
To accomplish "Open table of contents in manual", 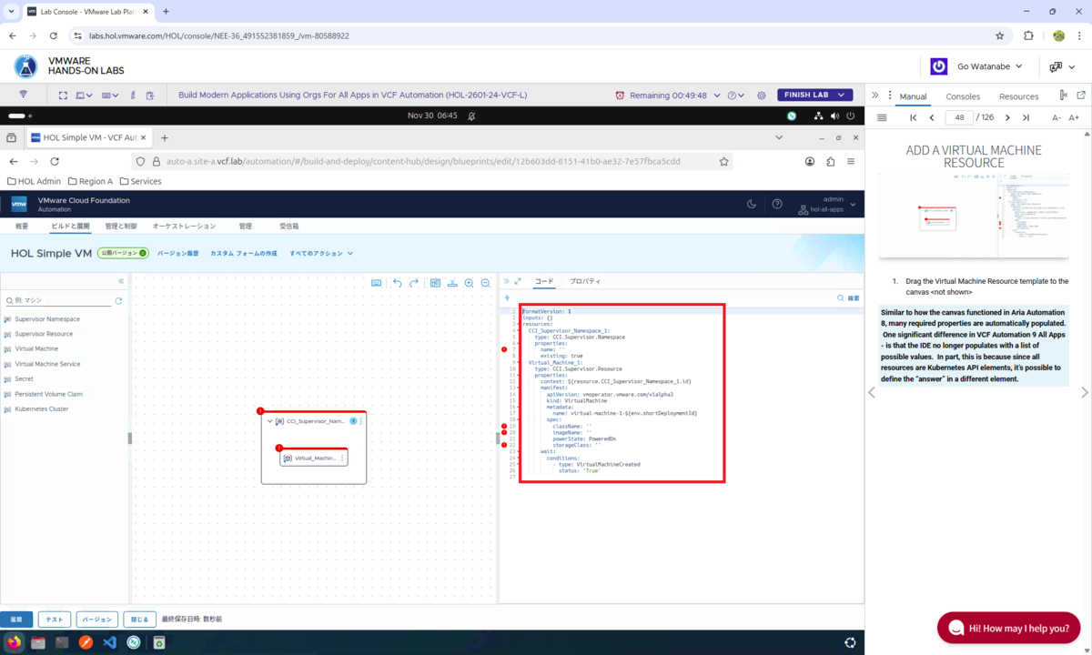I will pyautogui.click(x=881, y=117).
